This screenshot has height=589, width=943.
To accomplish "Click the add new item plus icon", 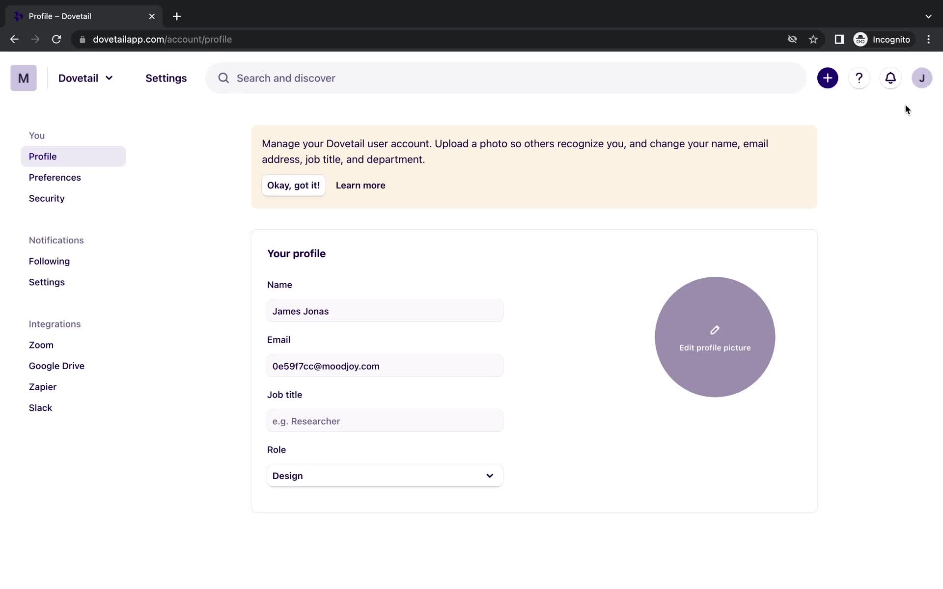I will click(x=828, y=78).
